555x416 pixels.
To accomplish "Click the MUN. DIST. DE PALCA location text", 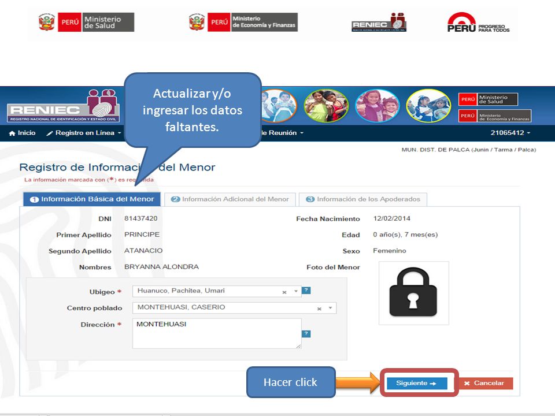I will click(469, 150).
